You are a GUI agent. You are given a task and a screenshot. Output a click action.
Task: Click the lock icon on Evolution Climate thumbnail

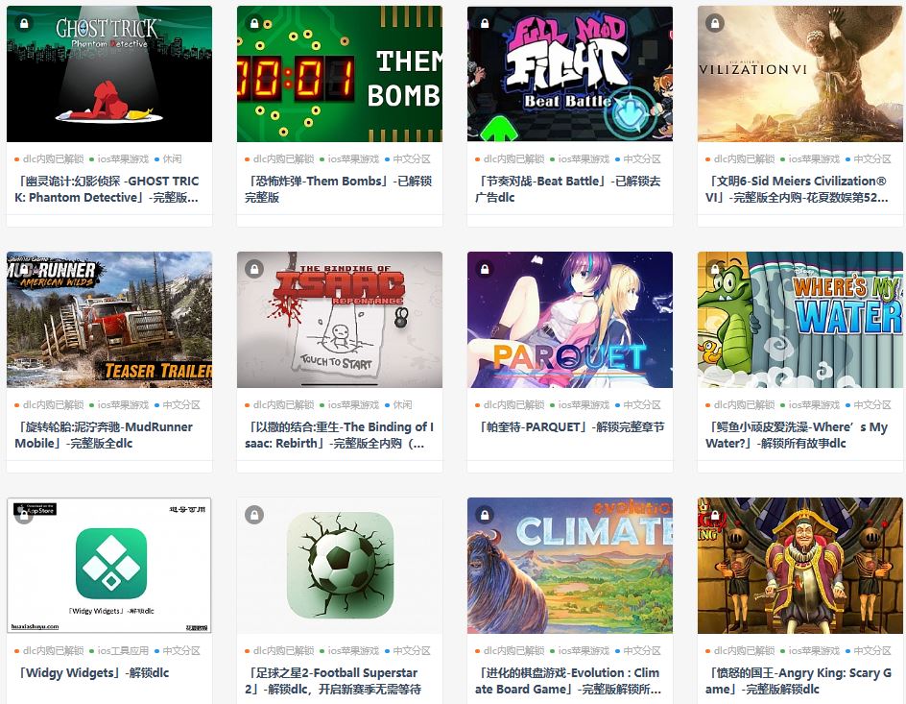tap(485, 515)
